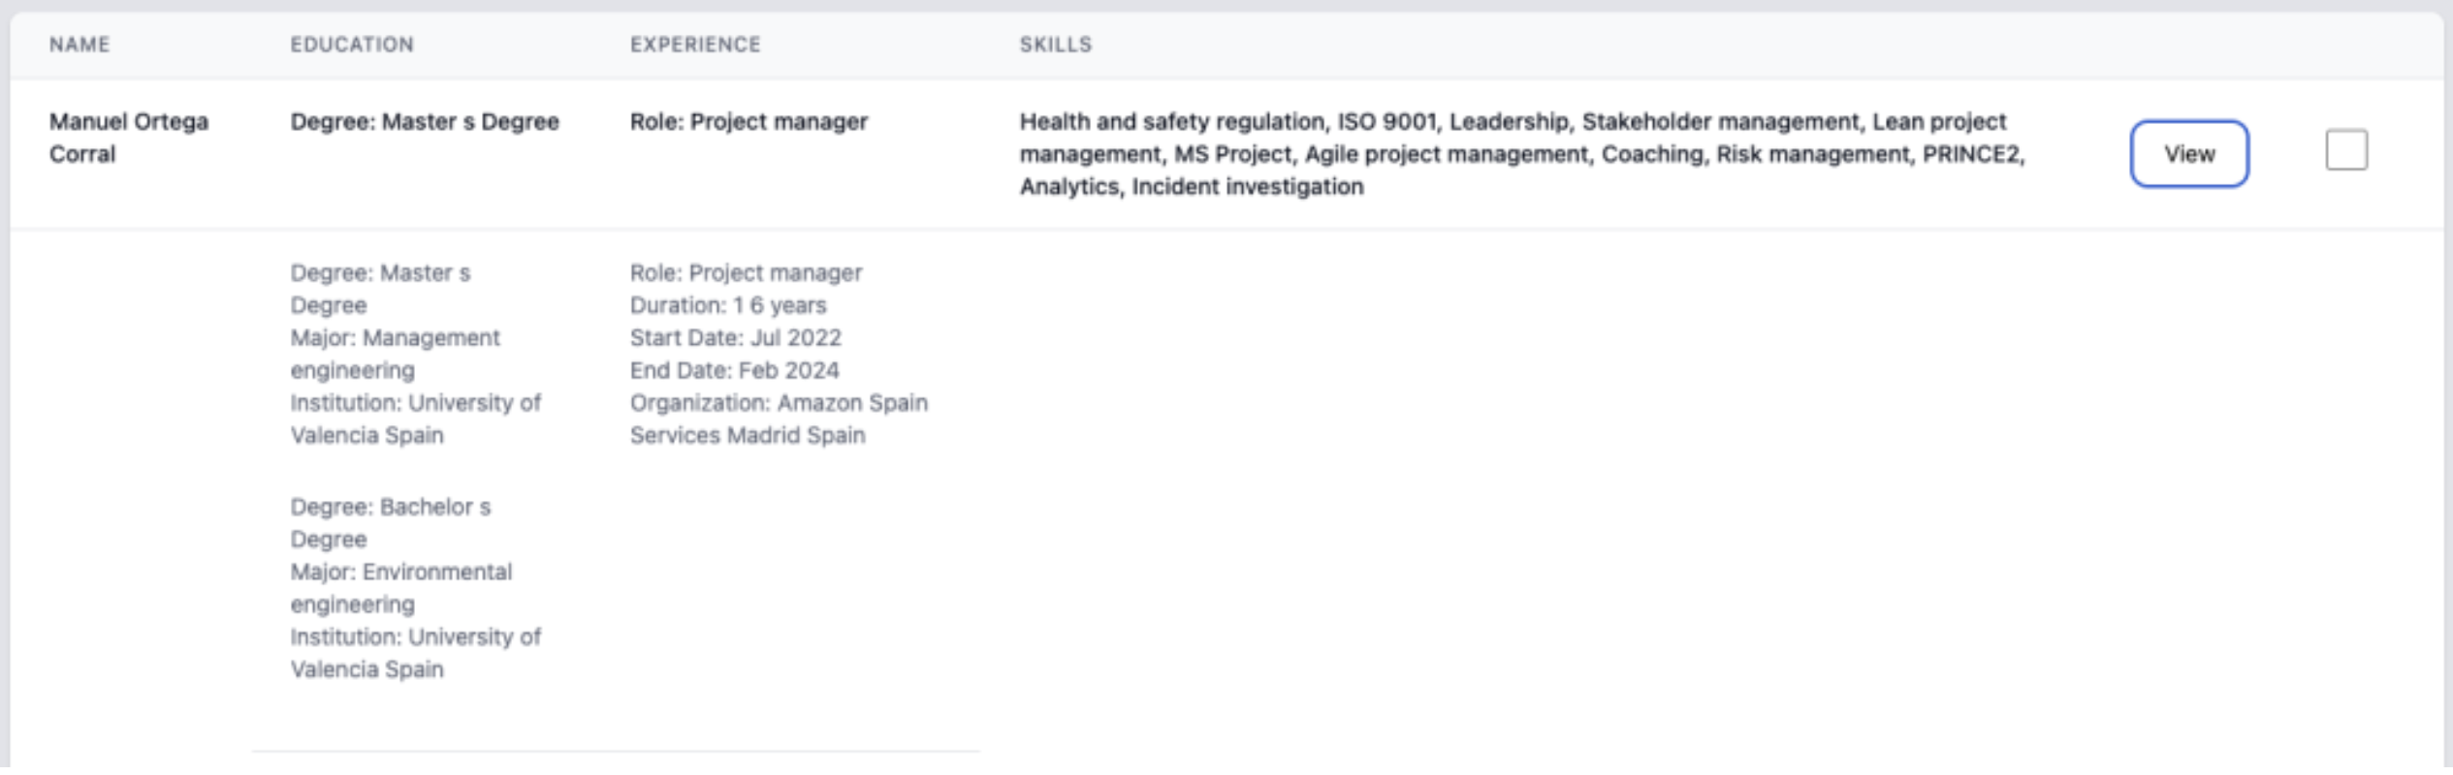
Task: Click the bold 'Degree: Master s Degree' summary
Action: (x=425, y=122)
